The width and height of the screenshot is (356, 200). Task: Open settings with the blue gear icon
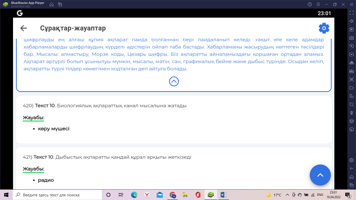click(x=324, y=28)
